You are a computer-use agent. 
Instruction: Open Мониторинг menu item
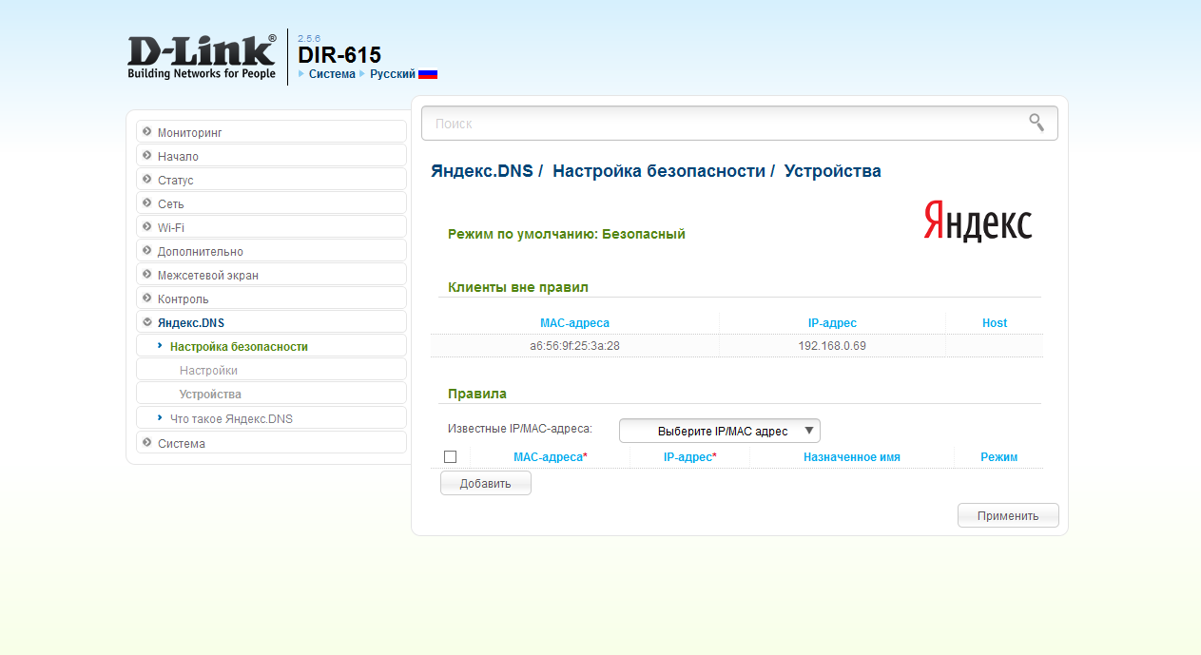point(272,132)
